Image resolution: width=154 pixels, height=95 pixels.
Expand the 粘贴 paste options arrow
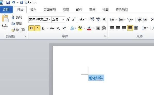point(5,30)
